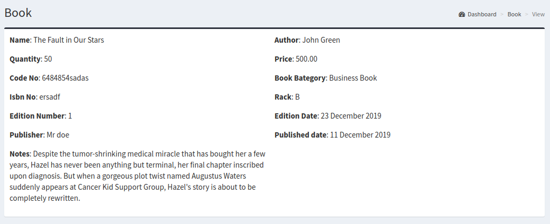Viewport: 550px width, 224px height.
Task: Click the Edition Date 23 December 2019
Action: [350, 116]
